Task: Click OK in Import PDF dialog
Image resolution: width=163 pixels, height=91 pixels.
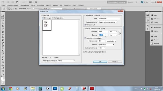Action: (x=100, y=62)
